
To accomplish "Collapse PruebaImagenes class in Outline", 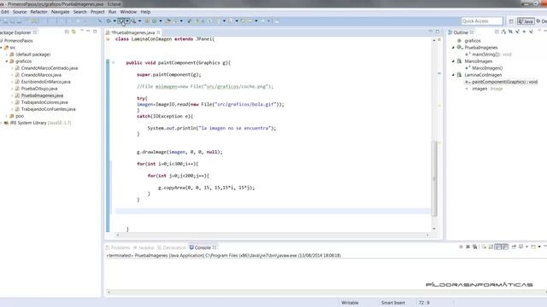I will pyautogui.click(x=454, y=48).
